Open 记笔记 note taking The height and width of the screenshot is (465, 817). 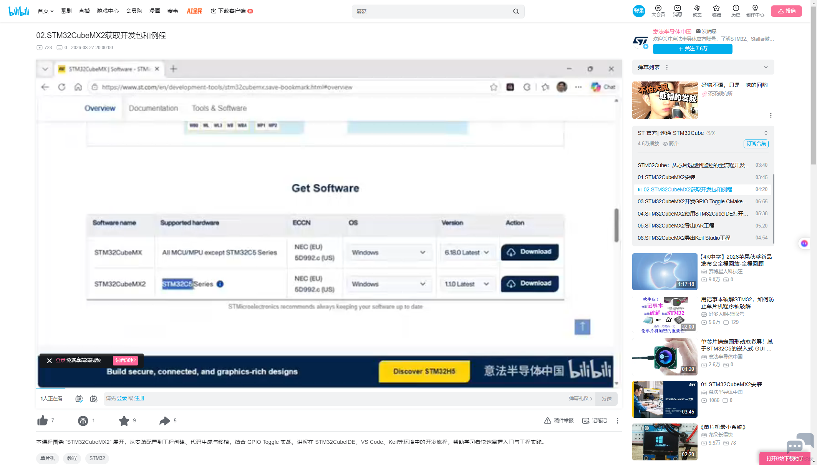(595, 421)
